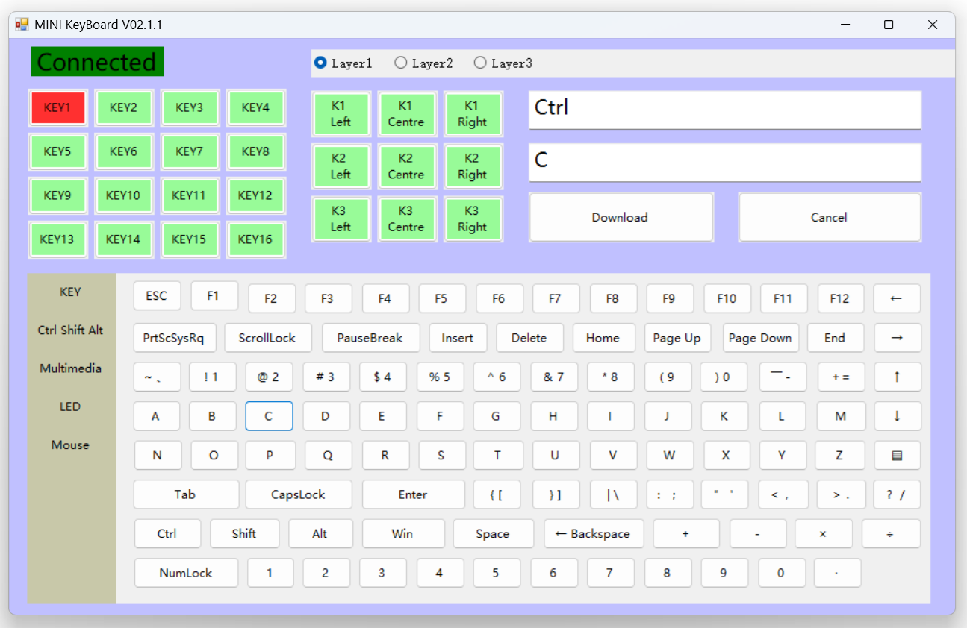Click the left arrow key button

click(x=897, y=298)
